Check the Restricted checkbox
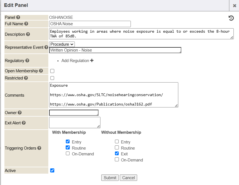 point(52,78)
